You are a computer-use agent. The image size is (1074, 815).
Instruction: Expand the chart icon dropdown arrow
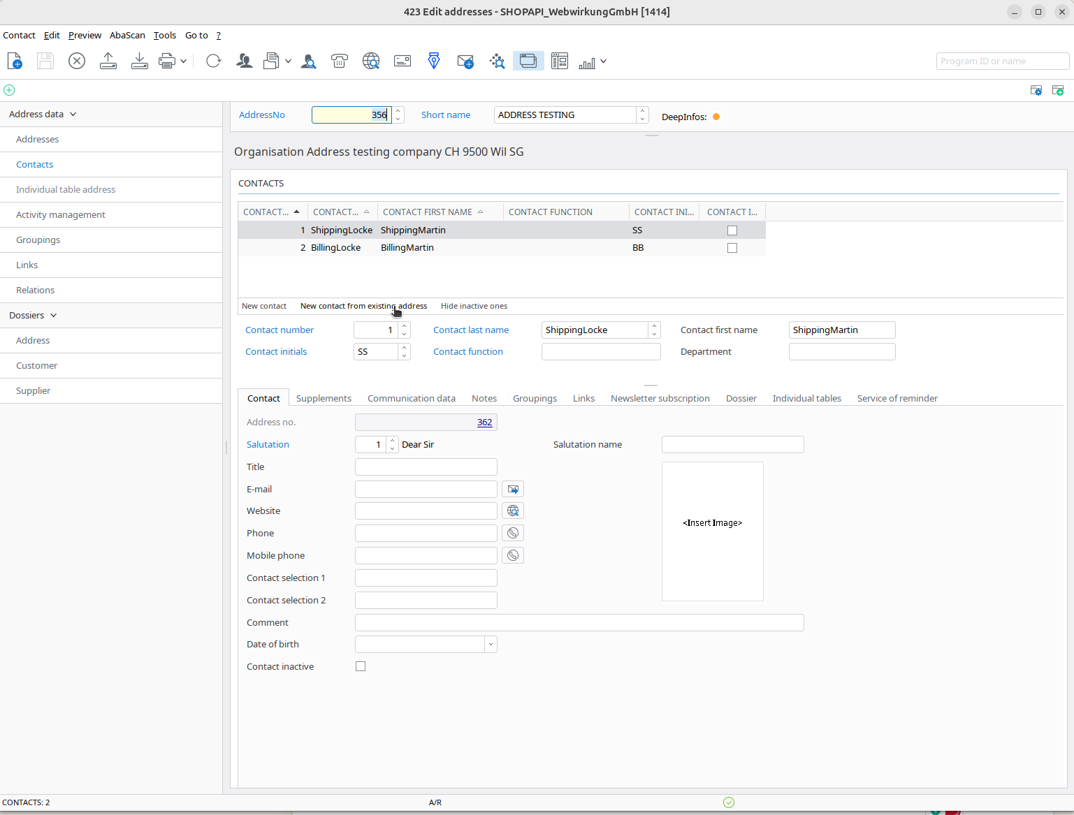coord(603,61)
